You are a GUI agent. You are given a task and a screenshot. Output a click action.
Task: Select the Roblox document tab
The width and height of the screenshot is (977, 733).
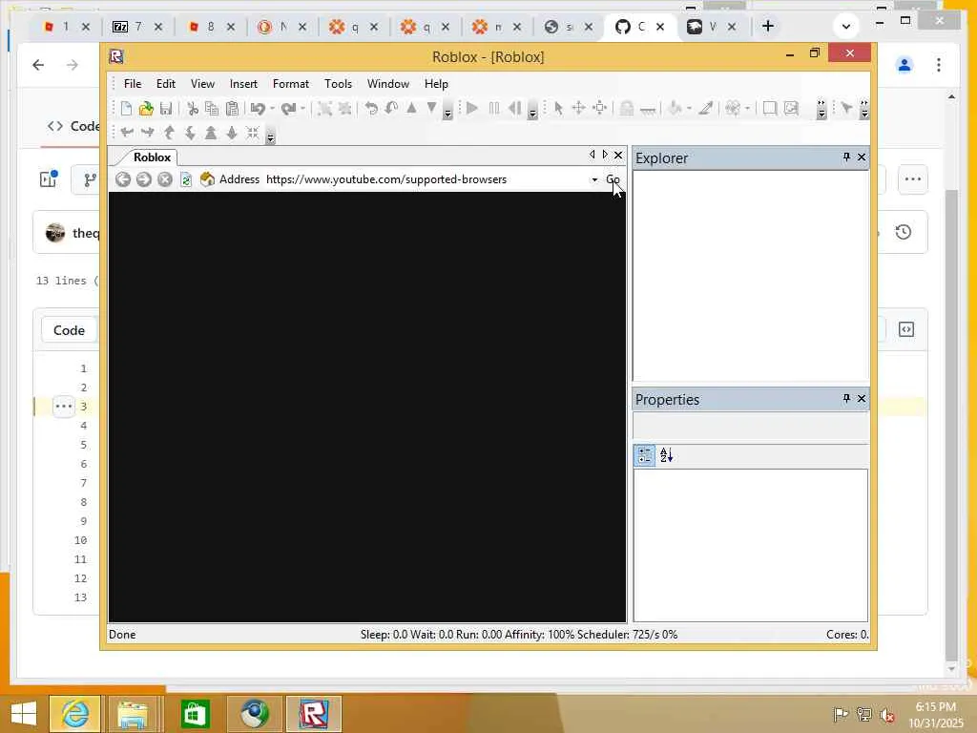152,157
